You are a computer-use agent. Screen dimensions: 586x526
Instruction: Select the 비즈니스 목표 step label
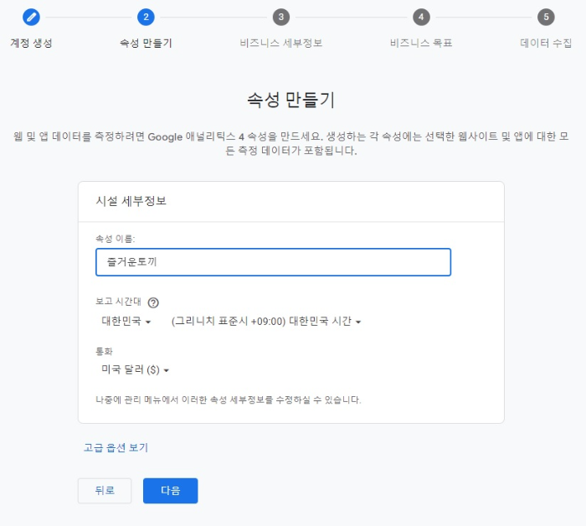(x=421, y=43)
